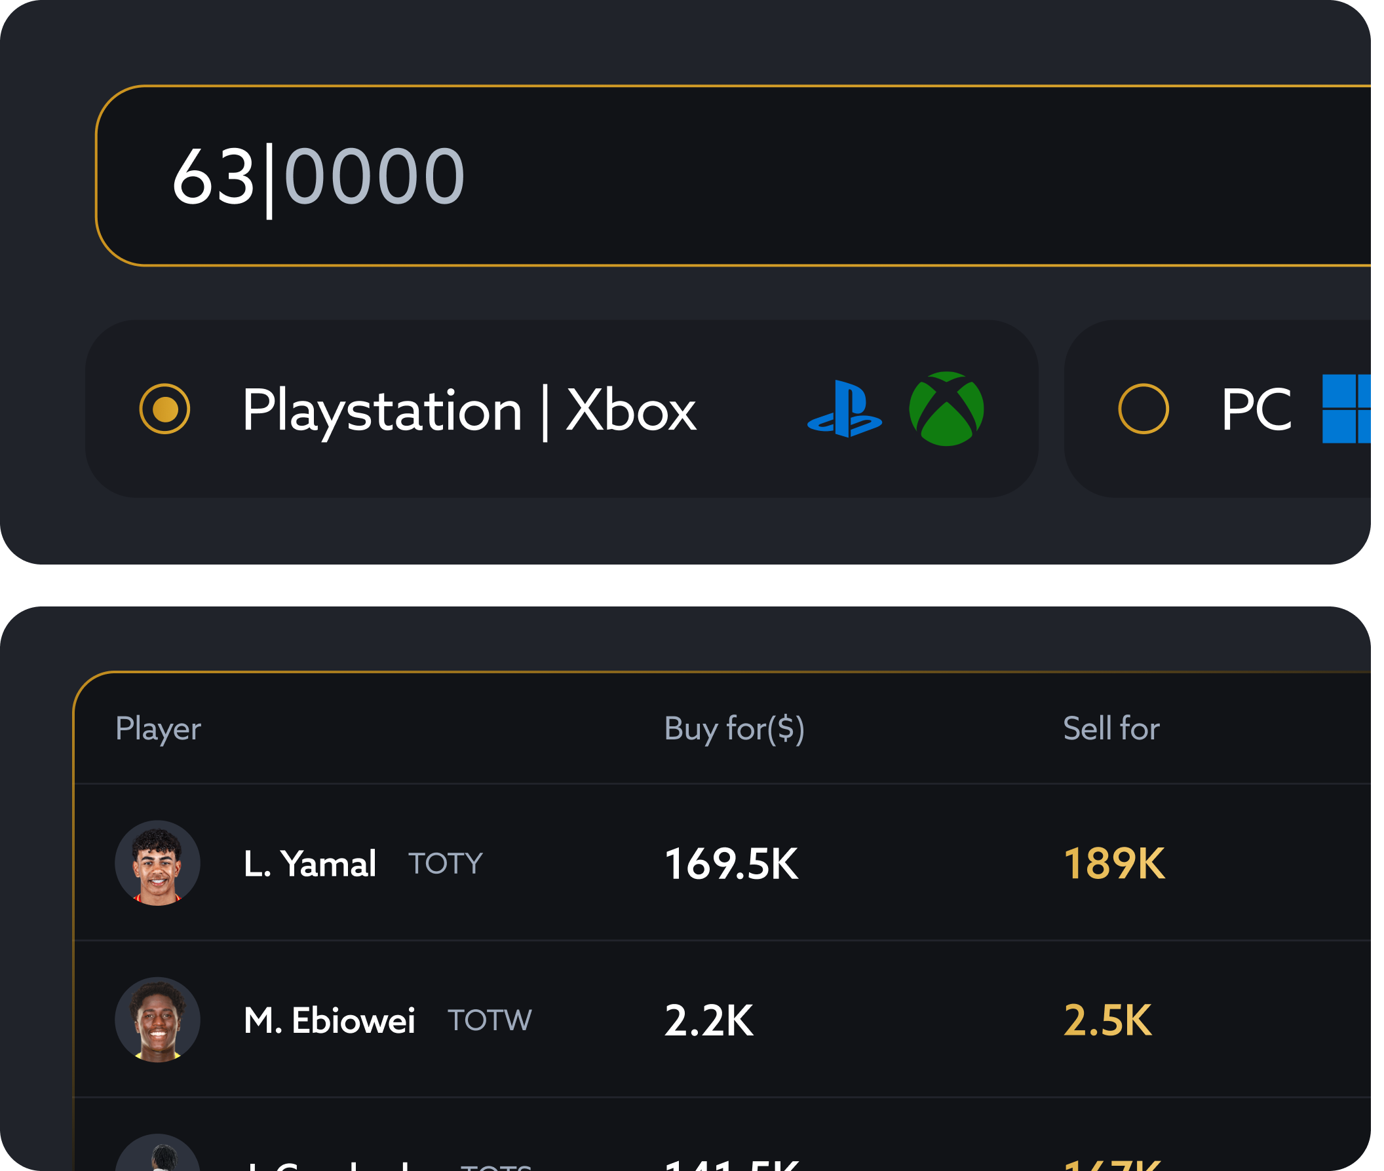The image size is (1384, 1171).
Task: Click the TOTW tag next to Ebiowei
Action: coord(490,1020)
